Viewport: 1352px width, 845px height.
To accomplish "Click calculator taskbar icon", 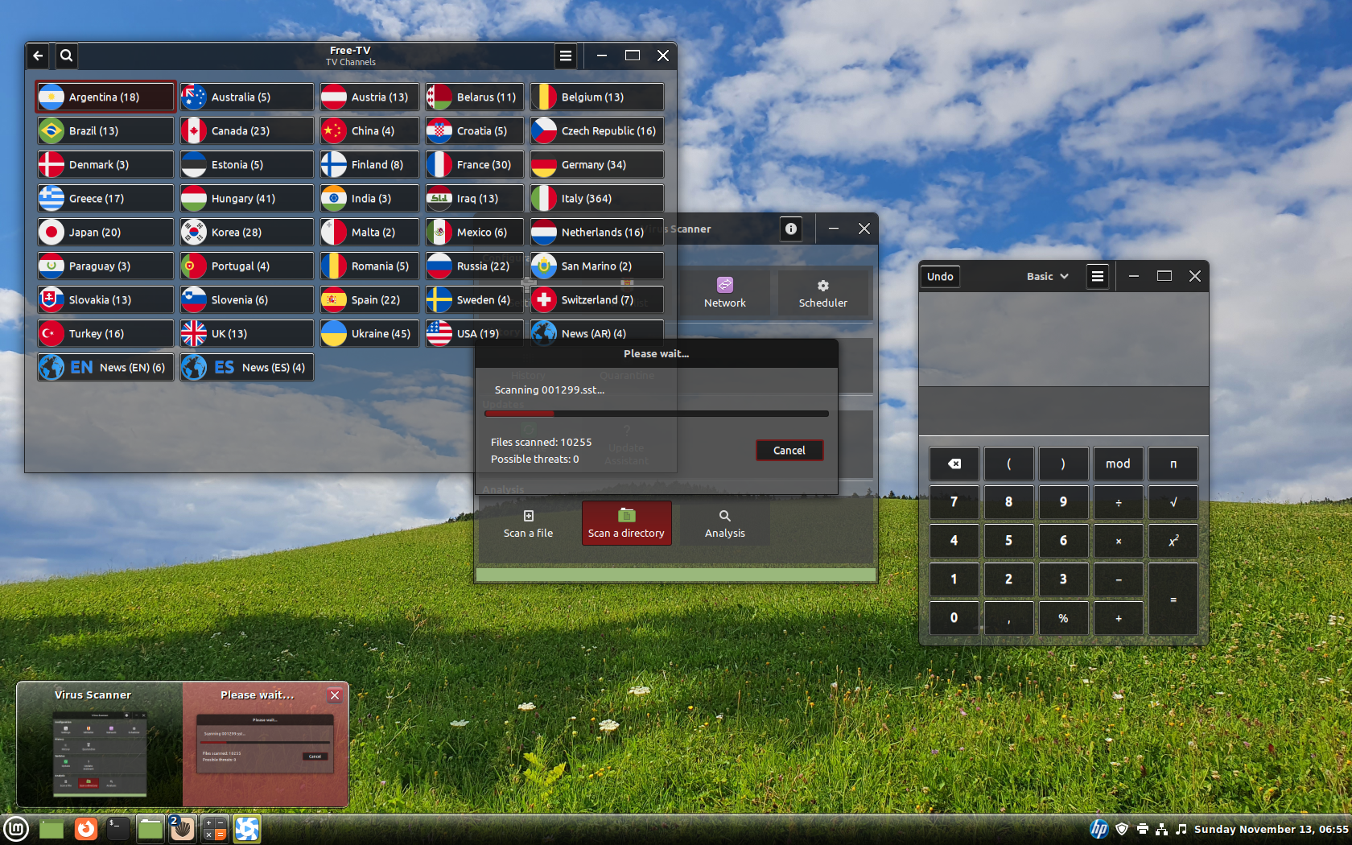I will pyautogui.click(x=214, y=829).
